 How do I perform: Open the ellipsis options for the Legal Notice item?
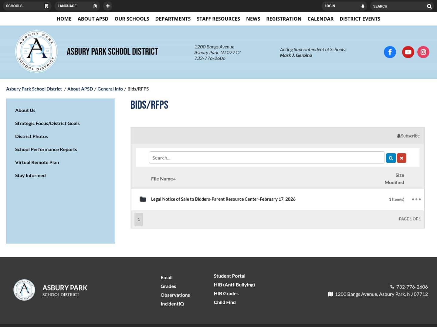click(416, 199)
